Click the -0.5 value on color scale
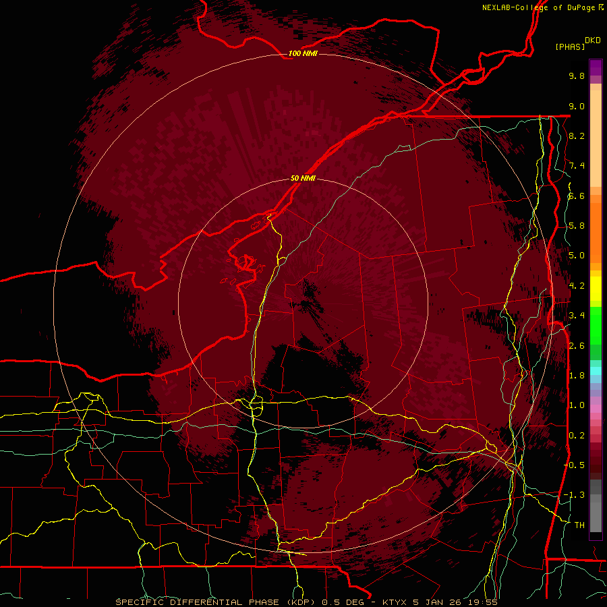 (574, 465)
